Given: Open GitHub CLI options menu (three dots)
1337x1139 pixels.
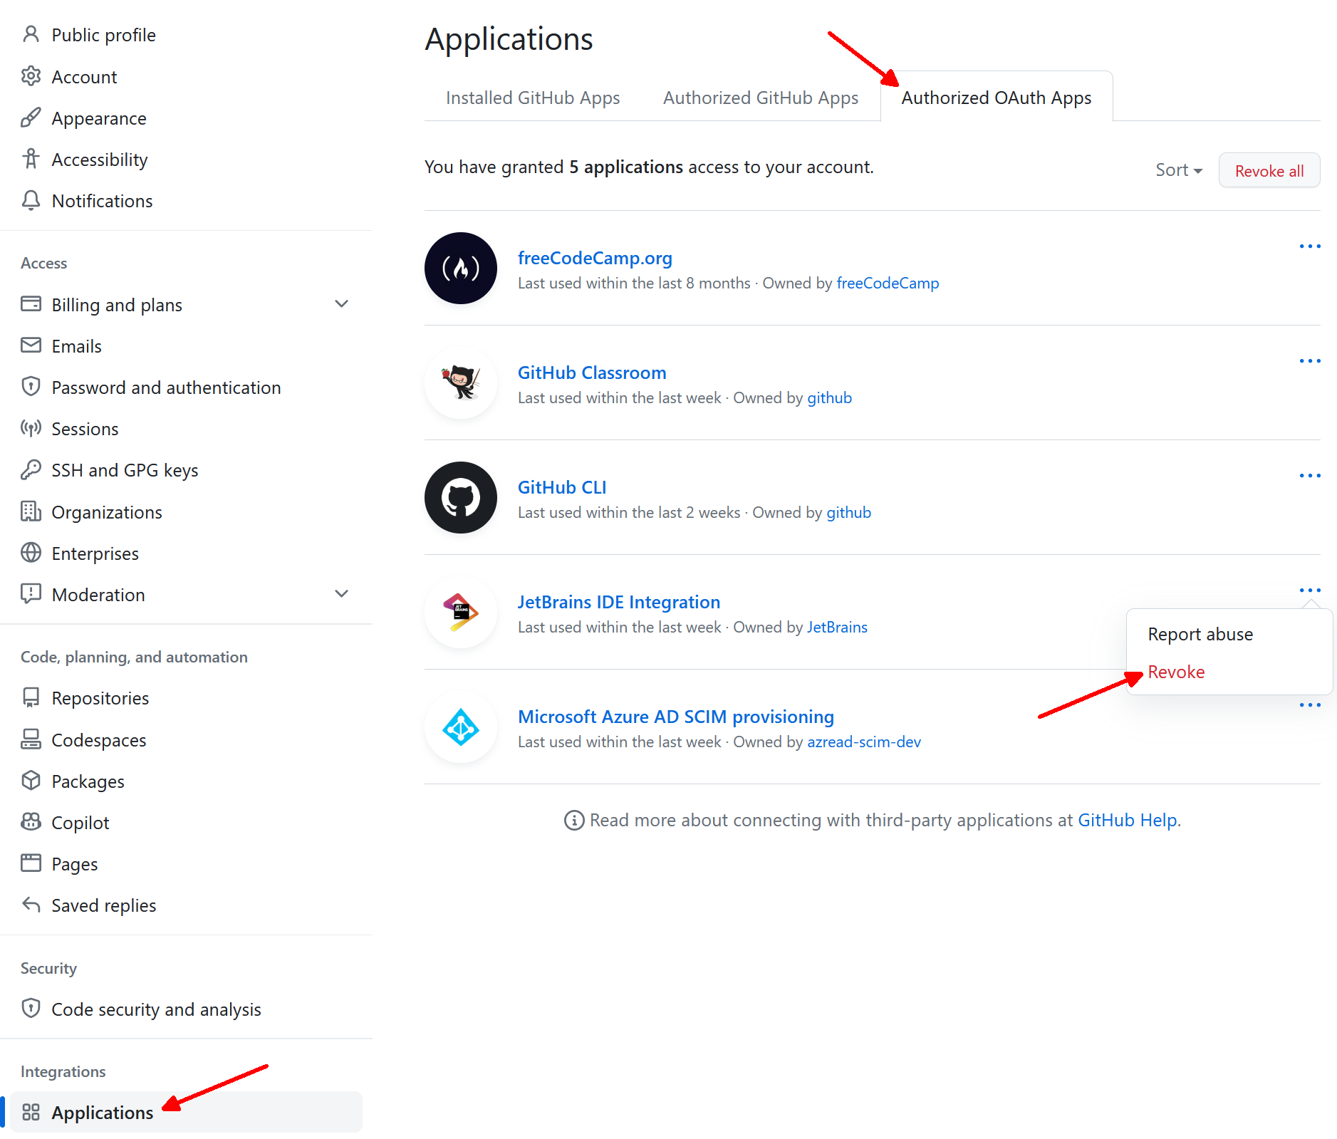Looking at the screenshot, I should coord(1310,476).
